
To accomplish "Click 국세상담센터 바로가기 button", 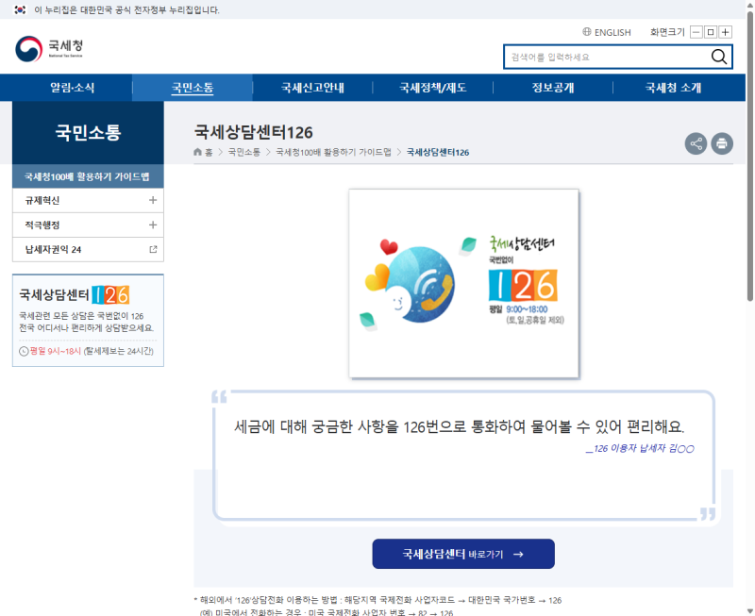I will 463,554.
